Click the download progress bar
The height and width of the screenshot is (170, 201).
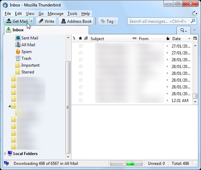click(x=126, y=164)
